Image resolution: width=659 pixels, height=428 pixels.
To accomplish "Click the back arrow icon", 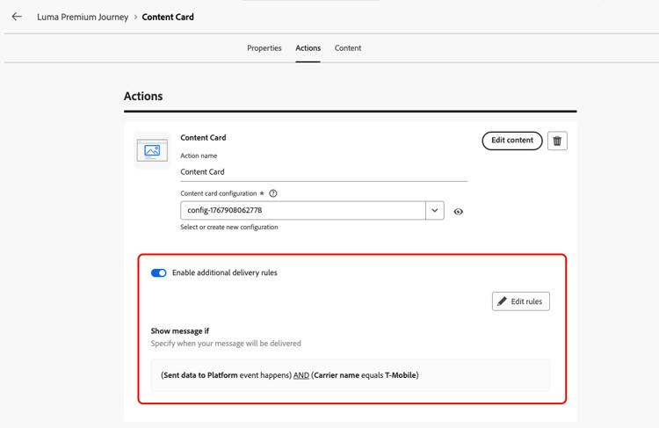I will (x=17, y=17).
